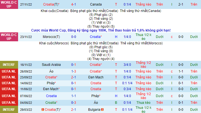Click the Bulgaria team name
The height and width of the screenshot is (113, 201).
pos(94,110)
